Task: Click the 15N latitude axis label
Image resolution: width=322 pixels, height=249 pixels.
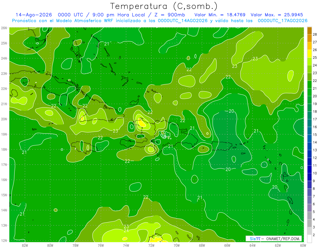Action: pyautogui.click(x=4, y=195)
